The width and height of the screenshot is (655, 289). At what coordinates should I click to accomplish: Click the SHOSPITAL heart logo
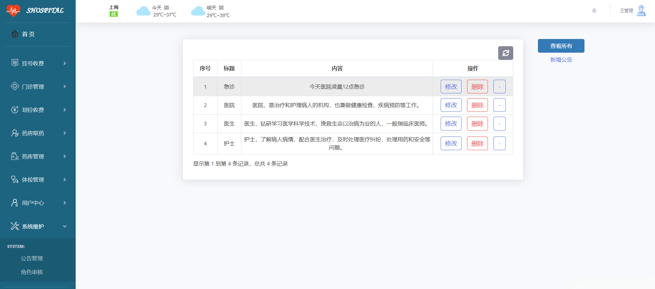point(13,11)
